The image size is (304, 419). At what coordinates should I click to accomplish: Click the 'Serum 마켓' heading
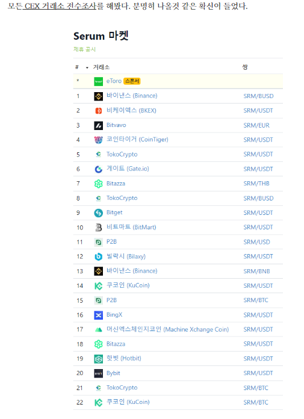101,36
